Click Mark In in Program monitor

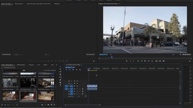[131, 61]
